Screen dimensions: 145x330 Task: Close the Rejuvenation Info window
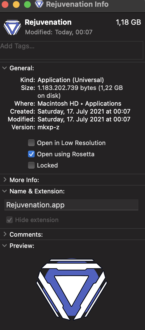click(4, 4)
